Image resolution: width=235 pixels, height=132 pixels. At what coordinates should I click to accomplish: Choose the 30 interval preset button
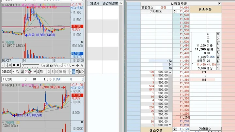(64, 72)
